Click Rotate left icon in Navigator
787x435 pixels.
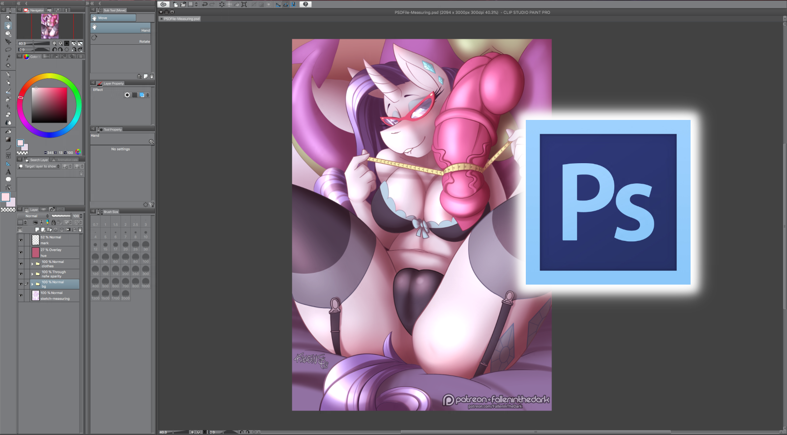point(54,50)
